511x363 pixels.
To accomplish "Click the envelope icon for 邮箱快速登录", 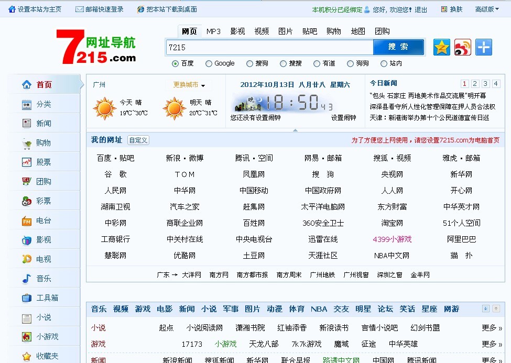I will pyautogui.click(x=79, y=9).
